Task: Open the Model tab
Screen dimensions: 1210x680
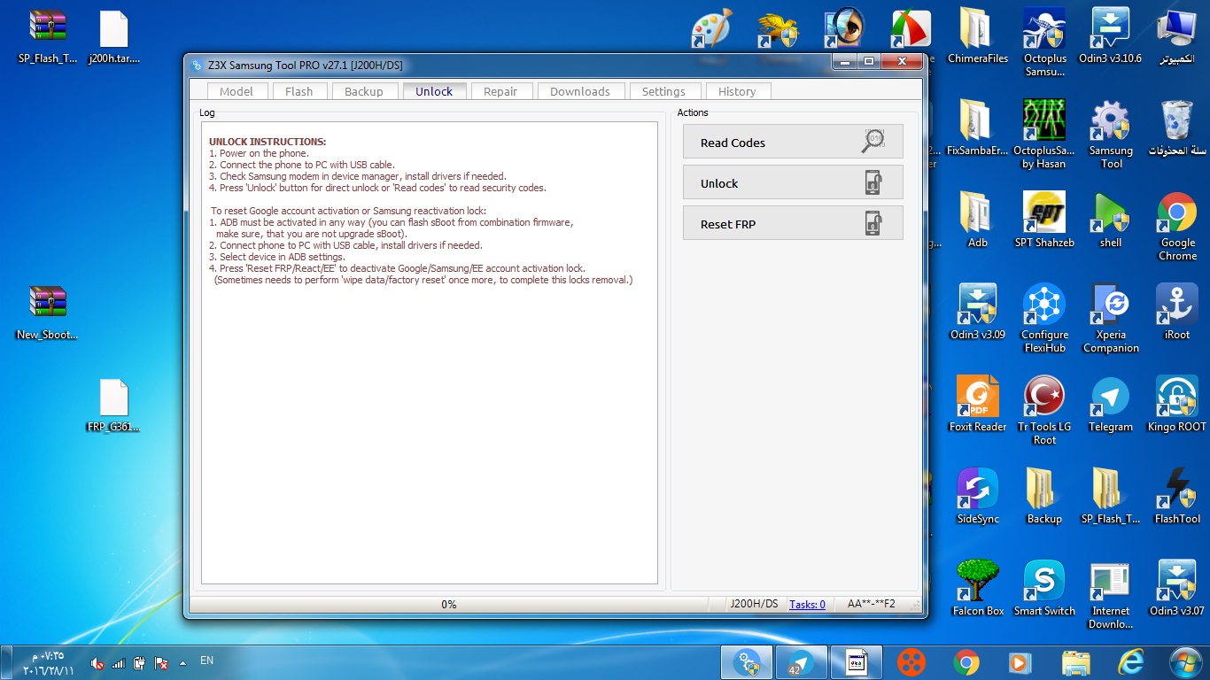Action: point(237,91)
